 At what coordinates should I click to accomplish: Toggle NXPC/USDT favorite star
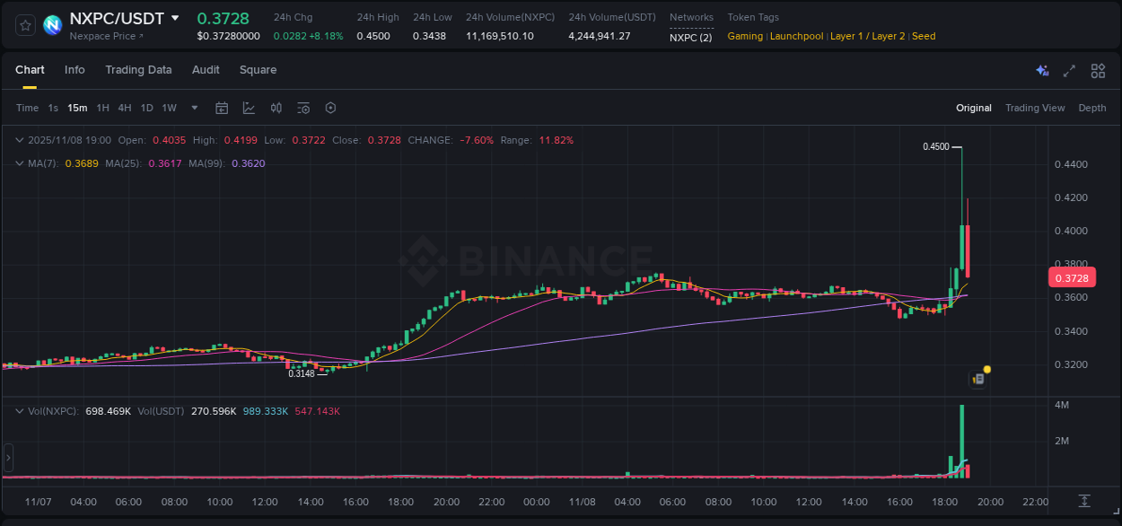pyautogui.click(x=24, y=24)
